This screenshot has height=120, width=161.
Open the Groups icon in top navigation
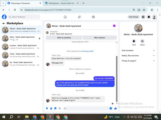(x=93, y=17)
